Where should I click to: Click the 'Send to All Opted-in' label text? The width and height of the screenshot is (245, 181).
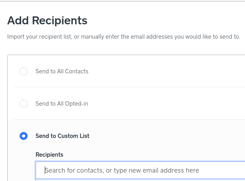tap(62, 104)
